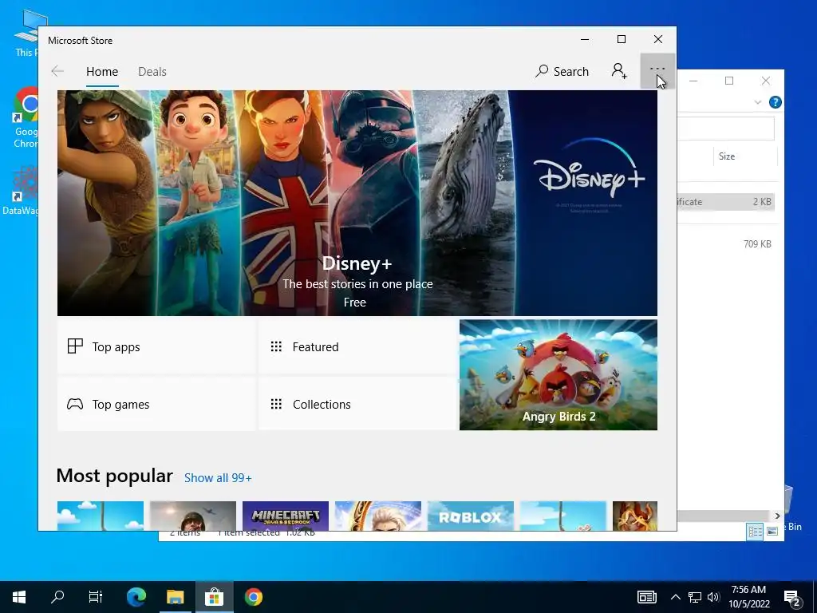Open the Angry Birds 2 tile
This screenshot has width=817, height=613.
click(x=558, y=375)
